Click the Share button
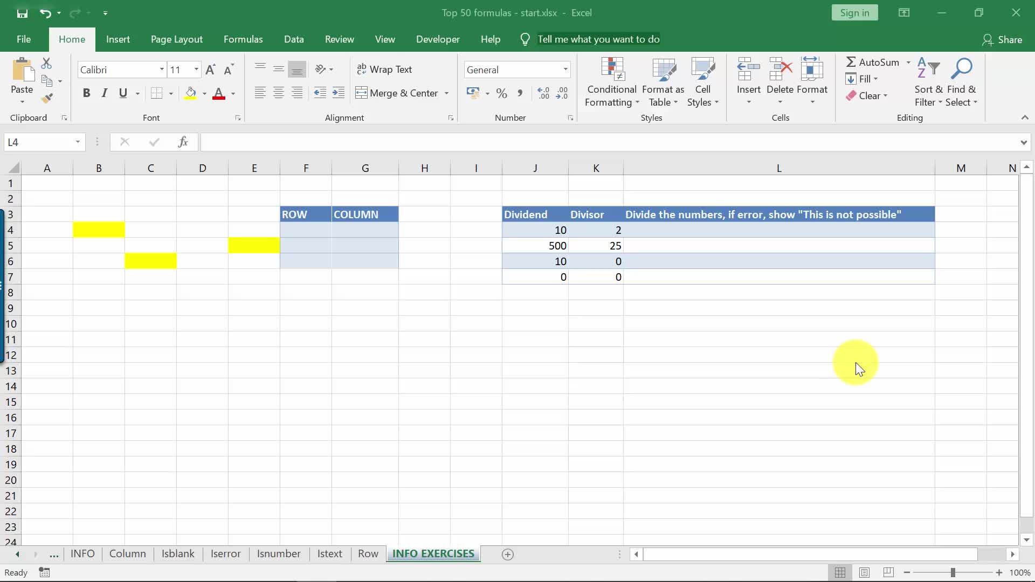This screenshot has height=582, width=1035. coord(1002,39)
